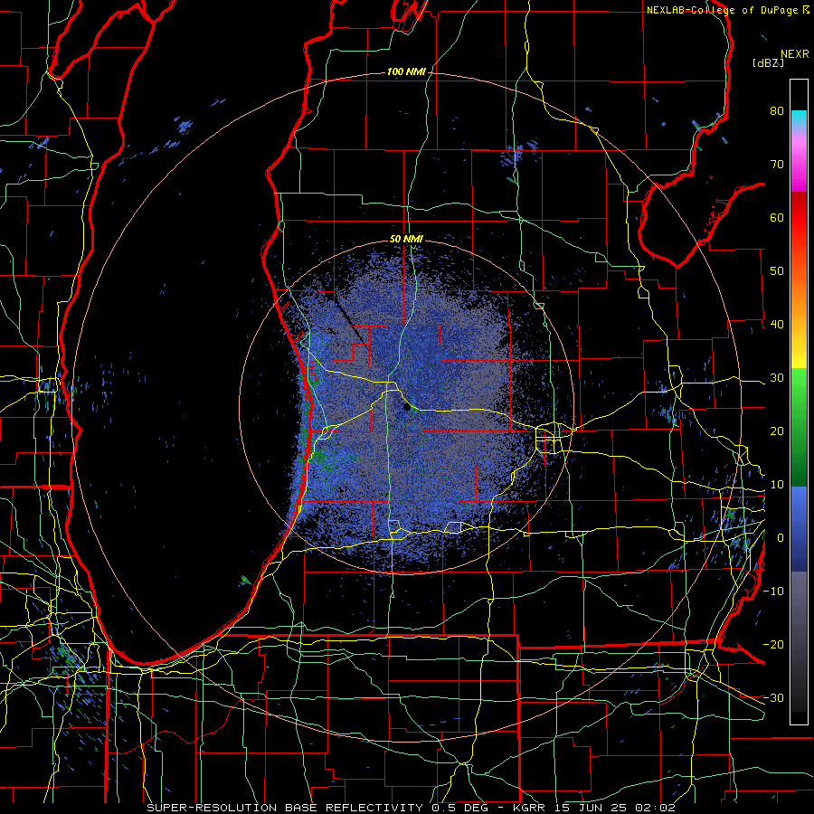Click the -10 dBZ scale value
Screen dimensions: 814x814
773,592
